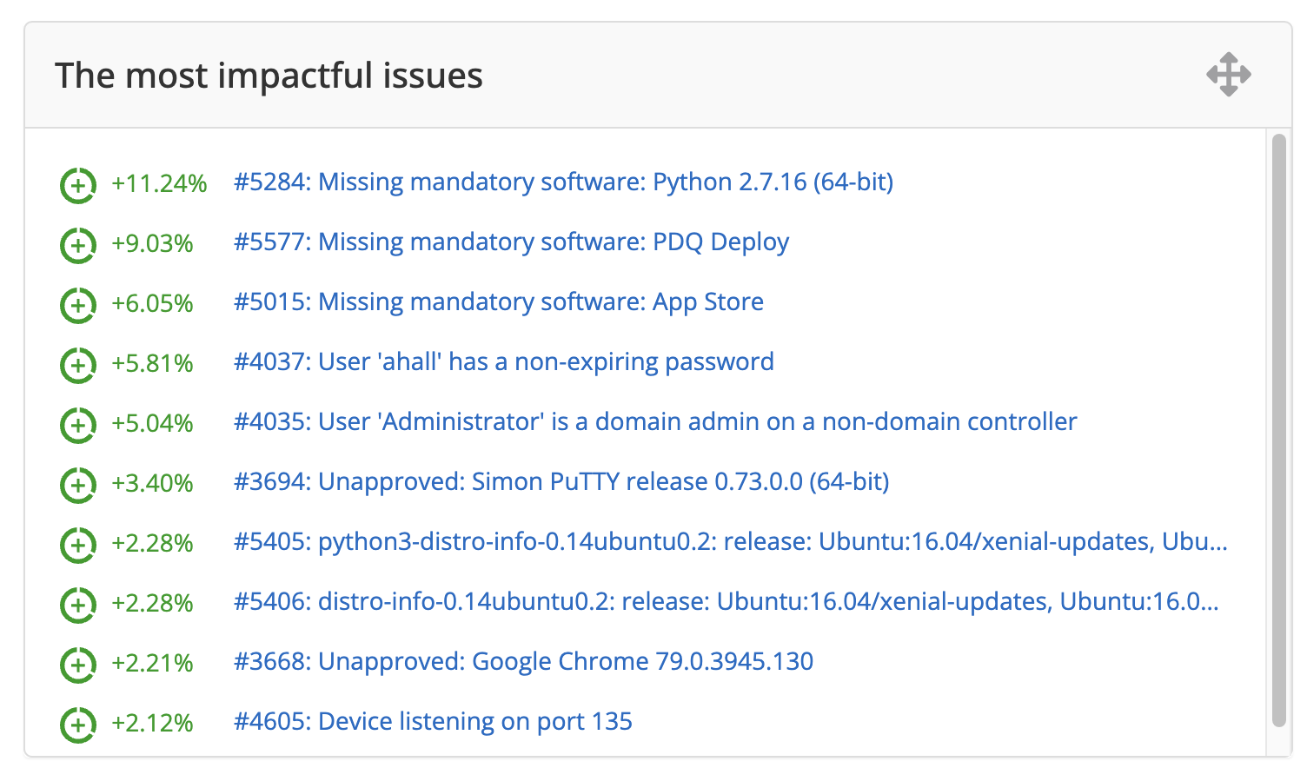
Task: Open issue #3694 Unapproved PuTTY link
Action: [561, 481]
